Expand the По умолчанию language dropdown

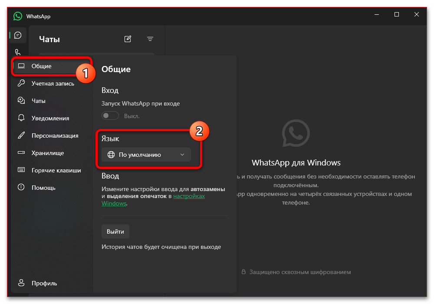(x=146, y=155)
